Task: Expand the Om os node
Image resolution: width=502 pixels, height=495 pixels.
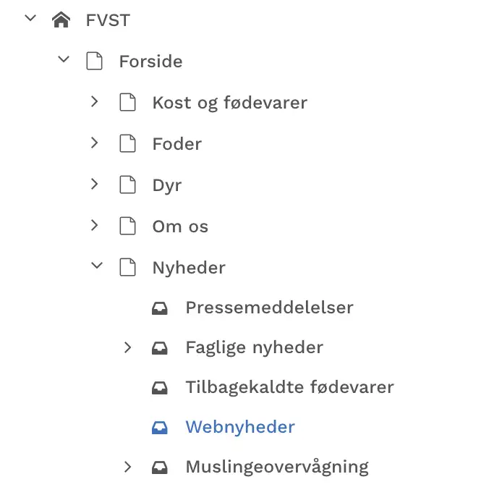Action: coord(94,226)
